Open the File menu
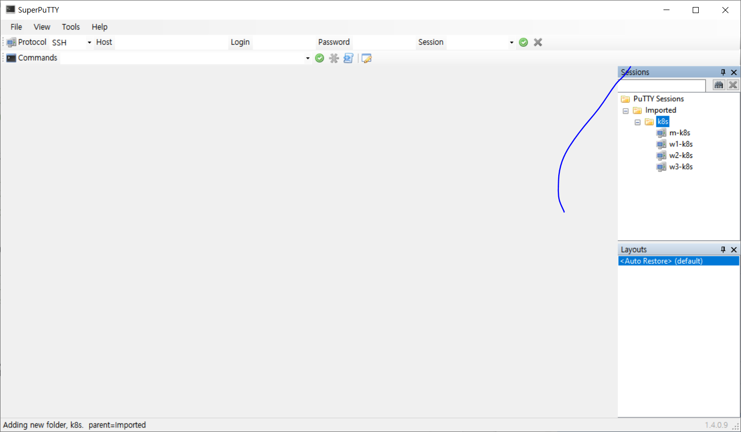This screenshot has height=432, width=741. point(16,27)
